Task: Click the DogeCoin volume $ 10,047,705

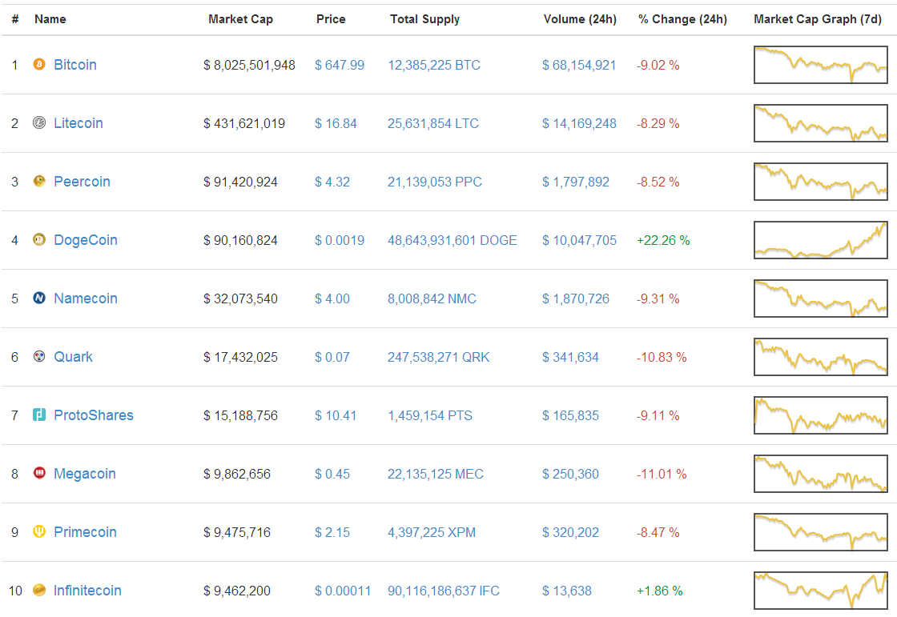Action: pos(580,240)
